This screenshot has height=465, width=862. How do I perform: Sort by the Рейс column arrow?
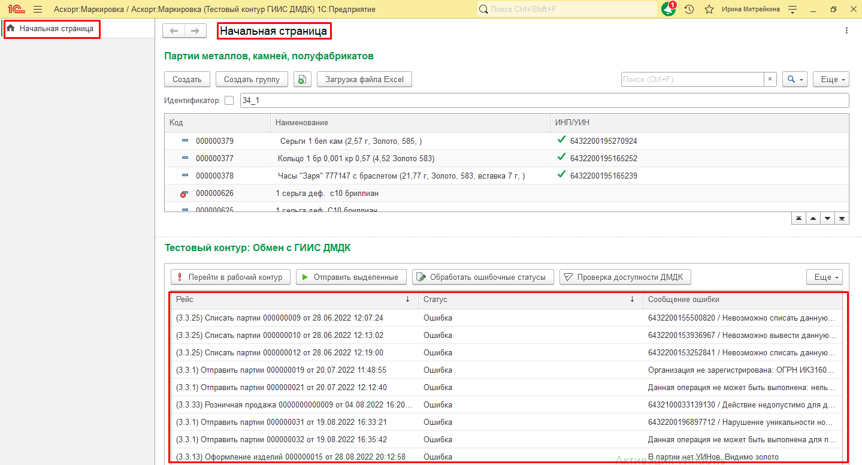408,299
